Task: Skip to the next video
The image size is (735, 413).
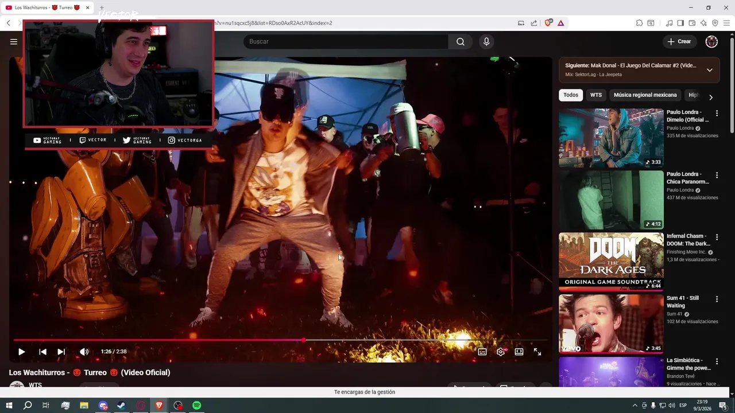Action: coord(61,352)
